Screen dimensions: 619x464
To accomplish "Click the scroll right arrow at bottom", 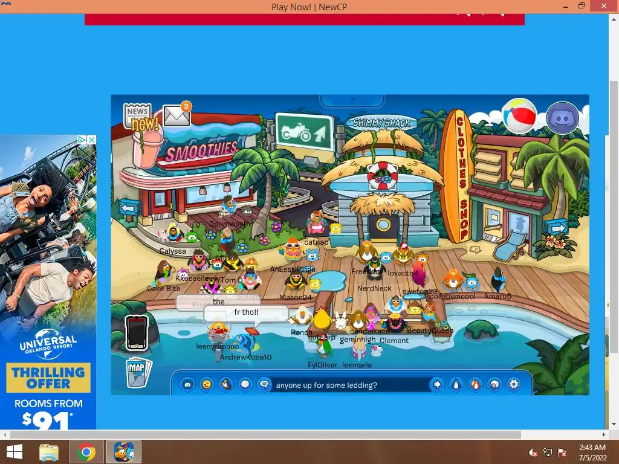I will coord(604,434).
